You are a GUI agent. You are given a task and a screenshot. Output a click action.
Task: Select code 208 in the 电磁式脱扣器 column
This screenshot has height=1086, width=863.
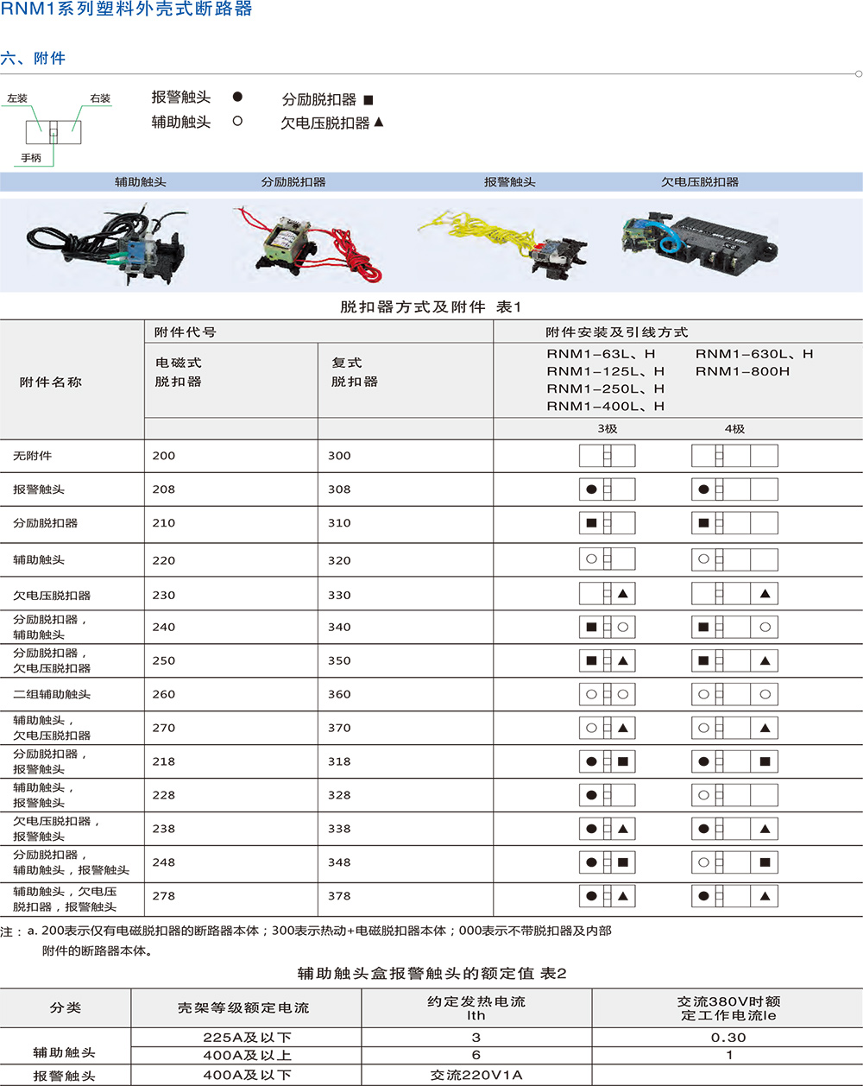tap(164, 489)
